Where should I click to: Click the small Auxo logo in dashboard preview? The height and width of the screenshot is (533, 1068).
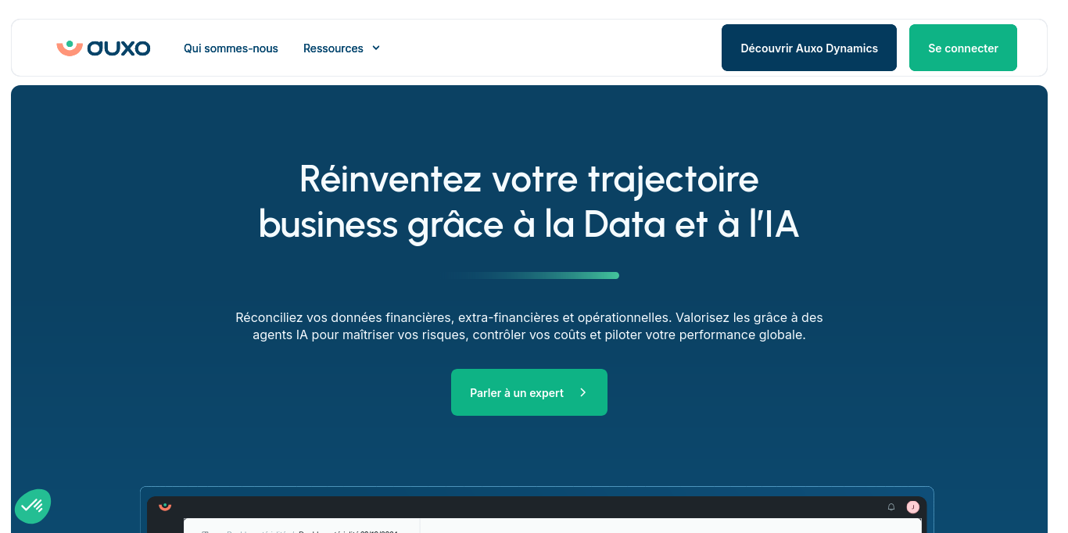[165, 506]
